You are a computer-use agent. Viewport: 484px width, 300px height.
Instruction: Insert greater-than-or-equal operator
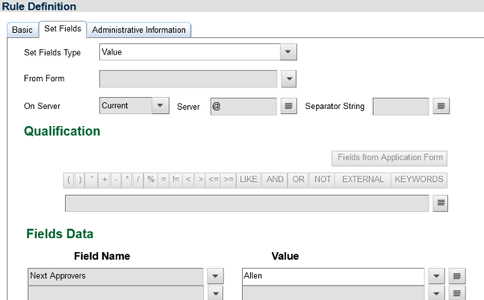coord(228,180)
